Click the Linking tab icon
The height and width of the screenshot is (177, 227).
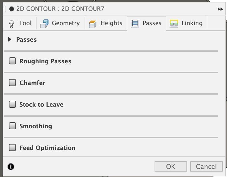point(174,23)
